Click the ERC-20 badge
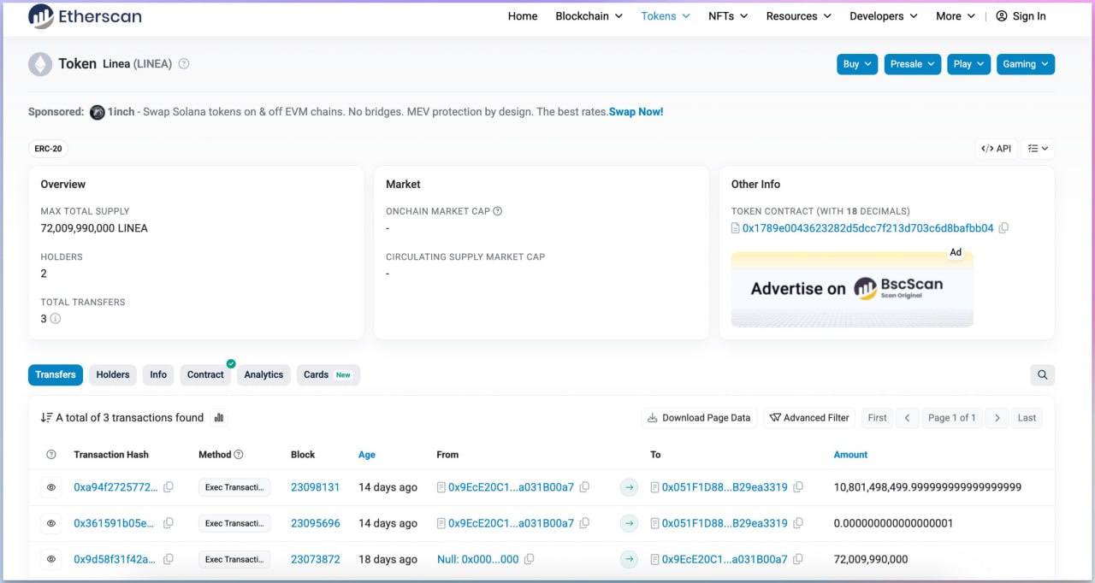This screenshot has width=1095, height=583. point(48,149)
